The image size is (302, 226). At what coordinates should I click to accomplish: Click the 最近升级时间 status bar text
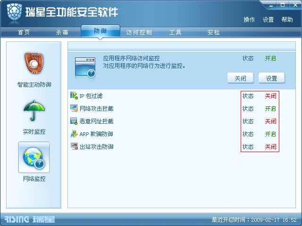click(x=254, y=219)
